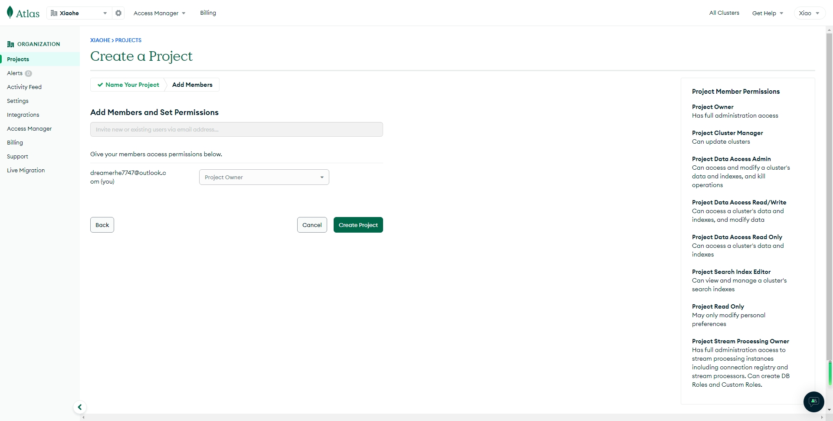Open the Xiao user account menu
Screen dimensions: 833x421
810,13
